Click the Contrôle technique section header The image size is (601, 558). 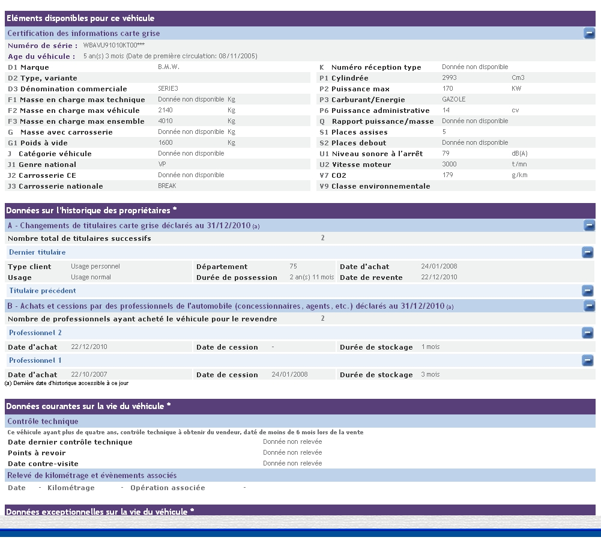click(300, 421)
